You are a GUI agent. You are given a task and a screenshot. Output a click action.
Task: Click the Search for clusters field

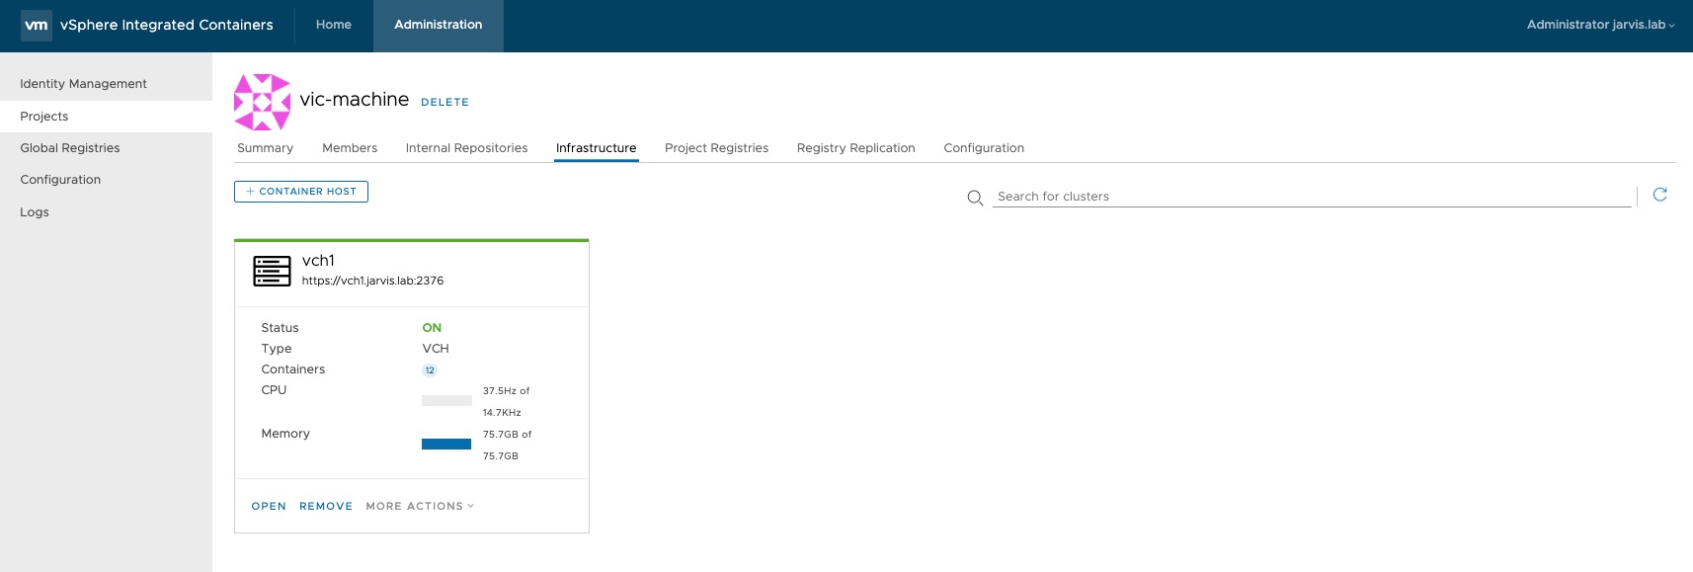tap(1314, 197)
